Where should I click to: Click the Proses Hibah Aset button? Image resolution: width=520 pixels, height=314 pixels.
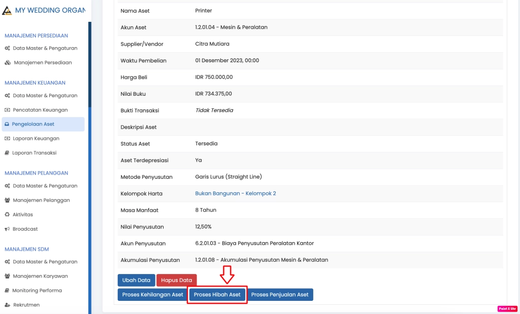tap(217, 295)
